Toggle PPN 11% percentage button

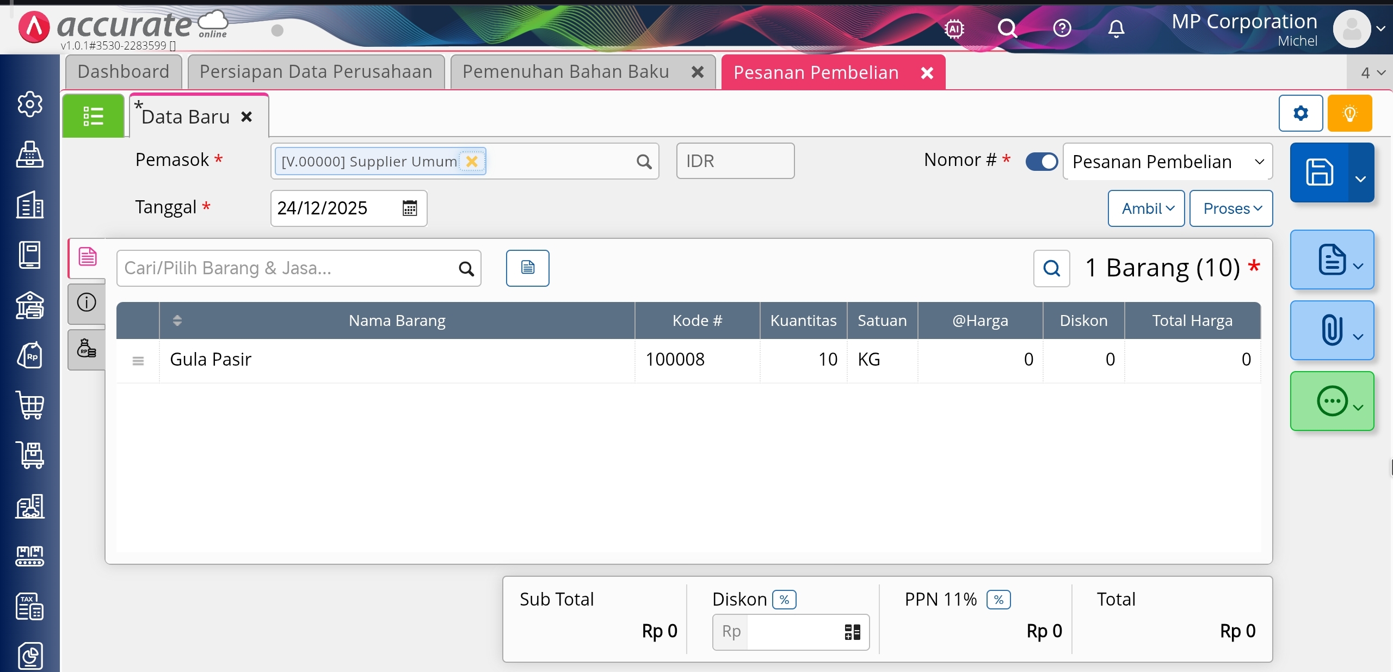click(998, 600)
